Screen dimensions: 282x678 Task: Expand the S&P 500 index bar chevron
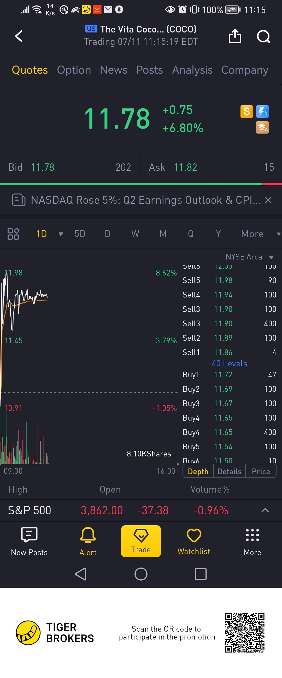[x=265, y=510]
